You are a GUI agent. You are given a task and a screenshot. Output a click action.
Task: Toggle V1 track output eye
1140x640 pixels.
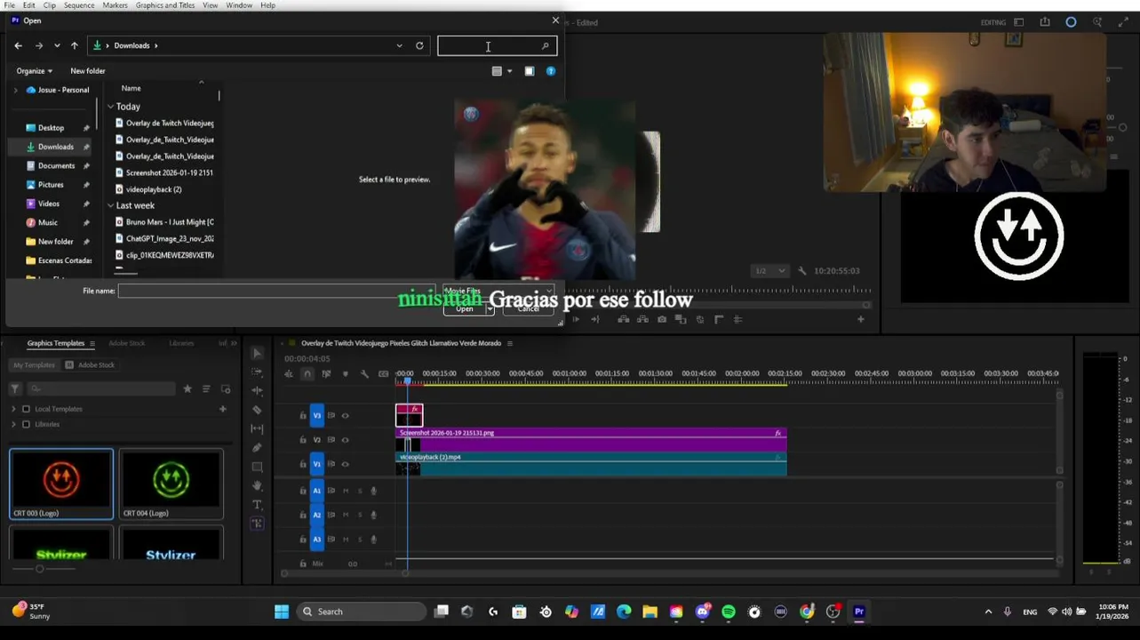click(x=346, y=464)
